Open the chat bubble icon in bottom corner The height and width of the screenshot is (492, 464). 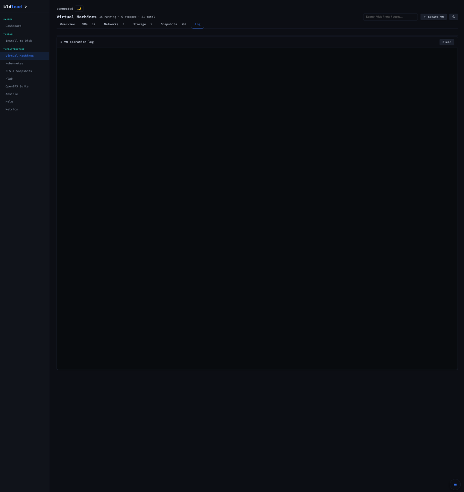(x=455, y=484)
